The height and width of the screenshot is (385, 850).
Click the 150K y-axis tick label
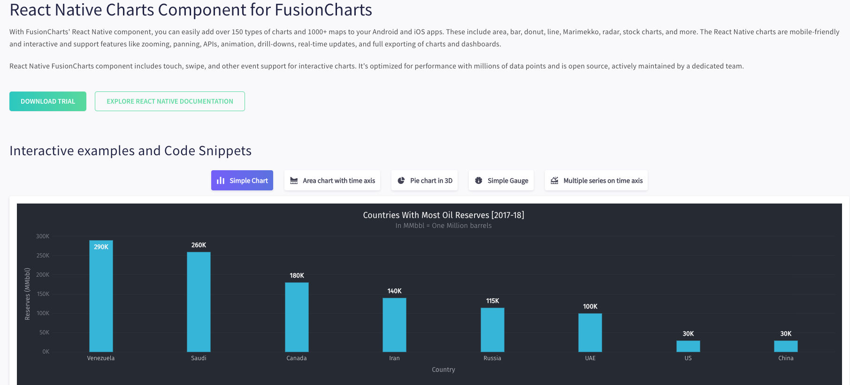[x=43, y=294]
